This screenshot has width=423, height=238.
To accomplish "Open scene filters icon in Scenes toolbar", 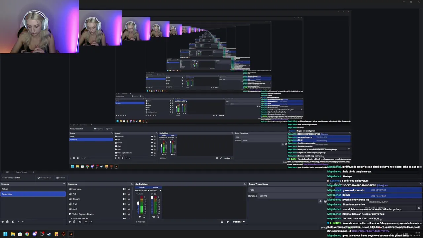I will pos(13,222).
